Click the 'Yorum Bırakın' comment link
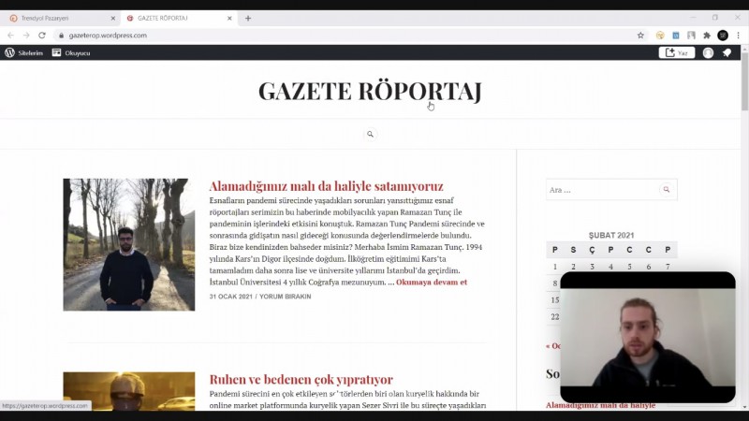Screen dimensions: 749x421 (x=286, y=297)
